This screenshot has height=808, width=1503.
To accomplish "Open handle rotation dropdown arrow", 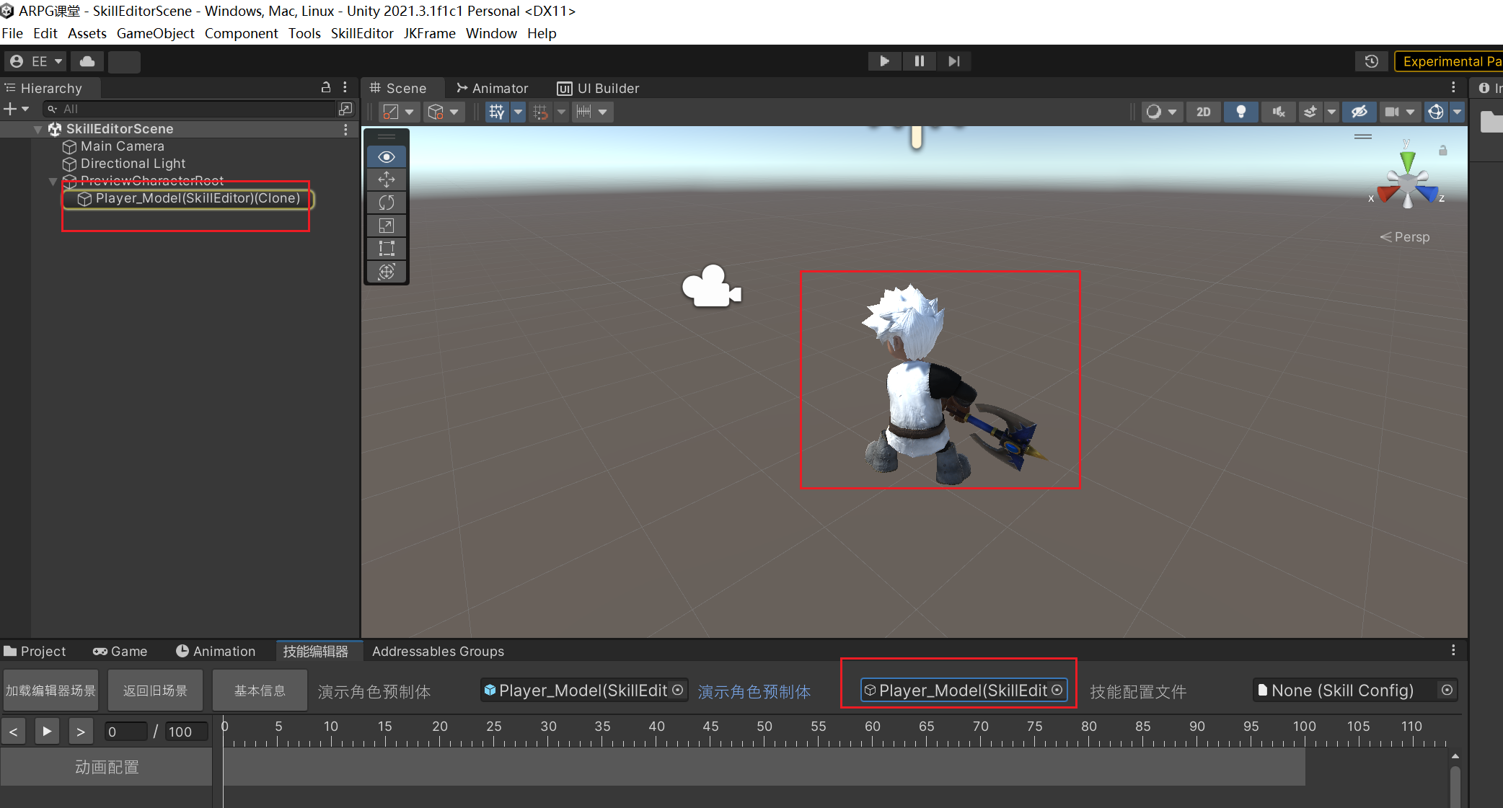I will point(454,112).
